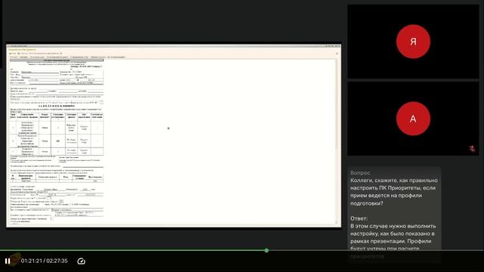This screenshot has width=484, height=272.
Task: Click the muted microphone icon on participant А
Action: (472, 149)
